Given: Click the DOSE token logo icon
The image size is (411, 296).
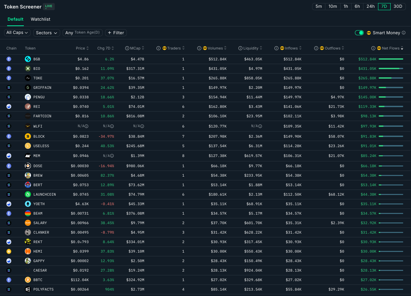Looking at the screenshot, I should click(x=28, y=166).
